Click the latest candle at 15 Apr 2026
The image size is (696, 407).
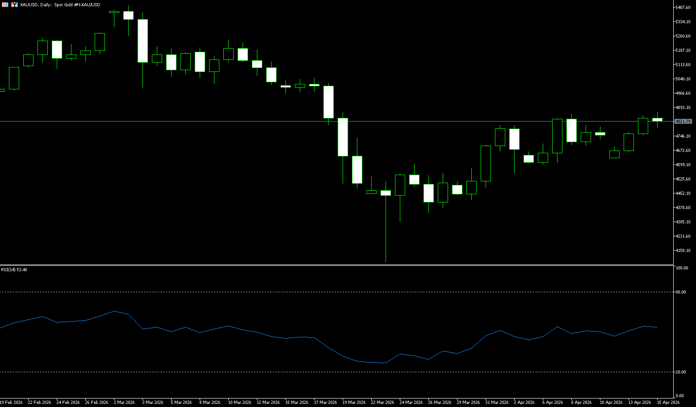tap(657, 119)
